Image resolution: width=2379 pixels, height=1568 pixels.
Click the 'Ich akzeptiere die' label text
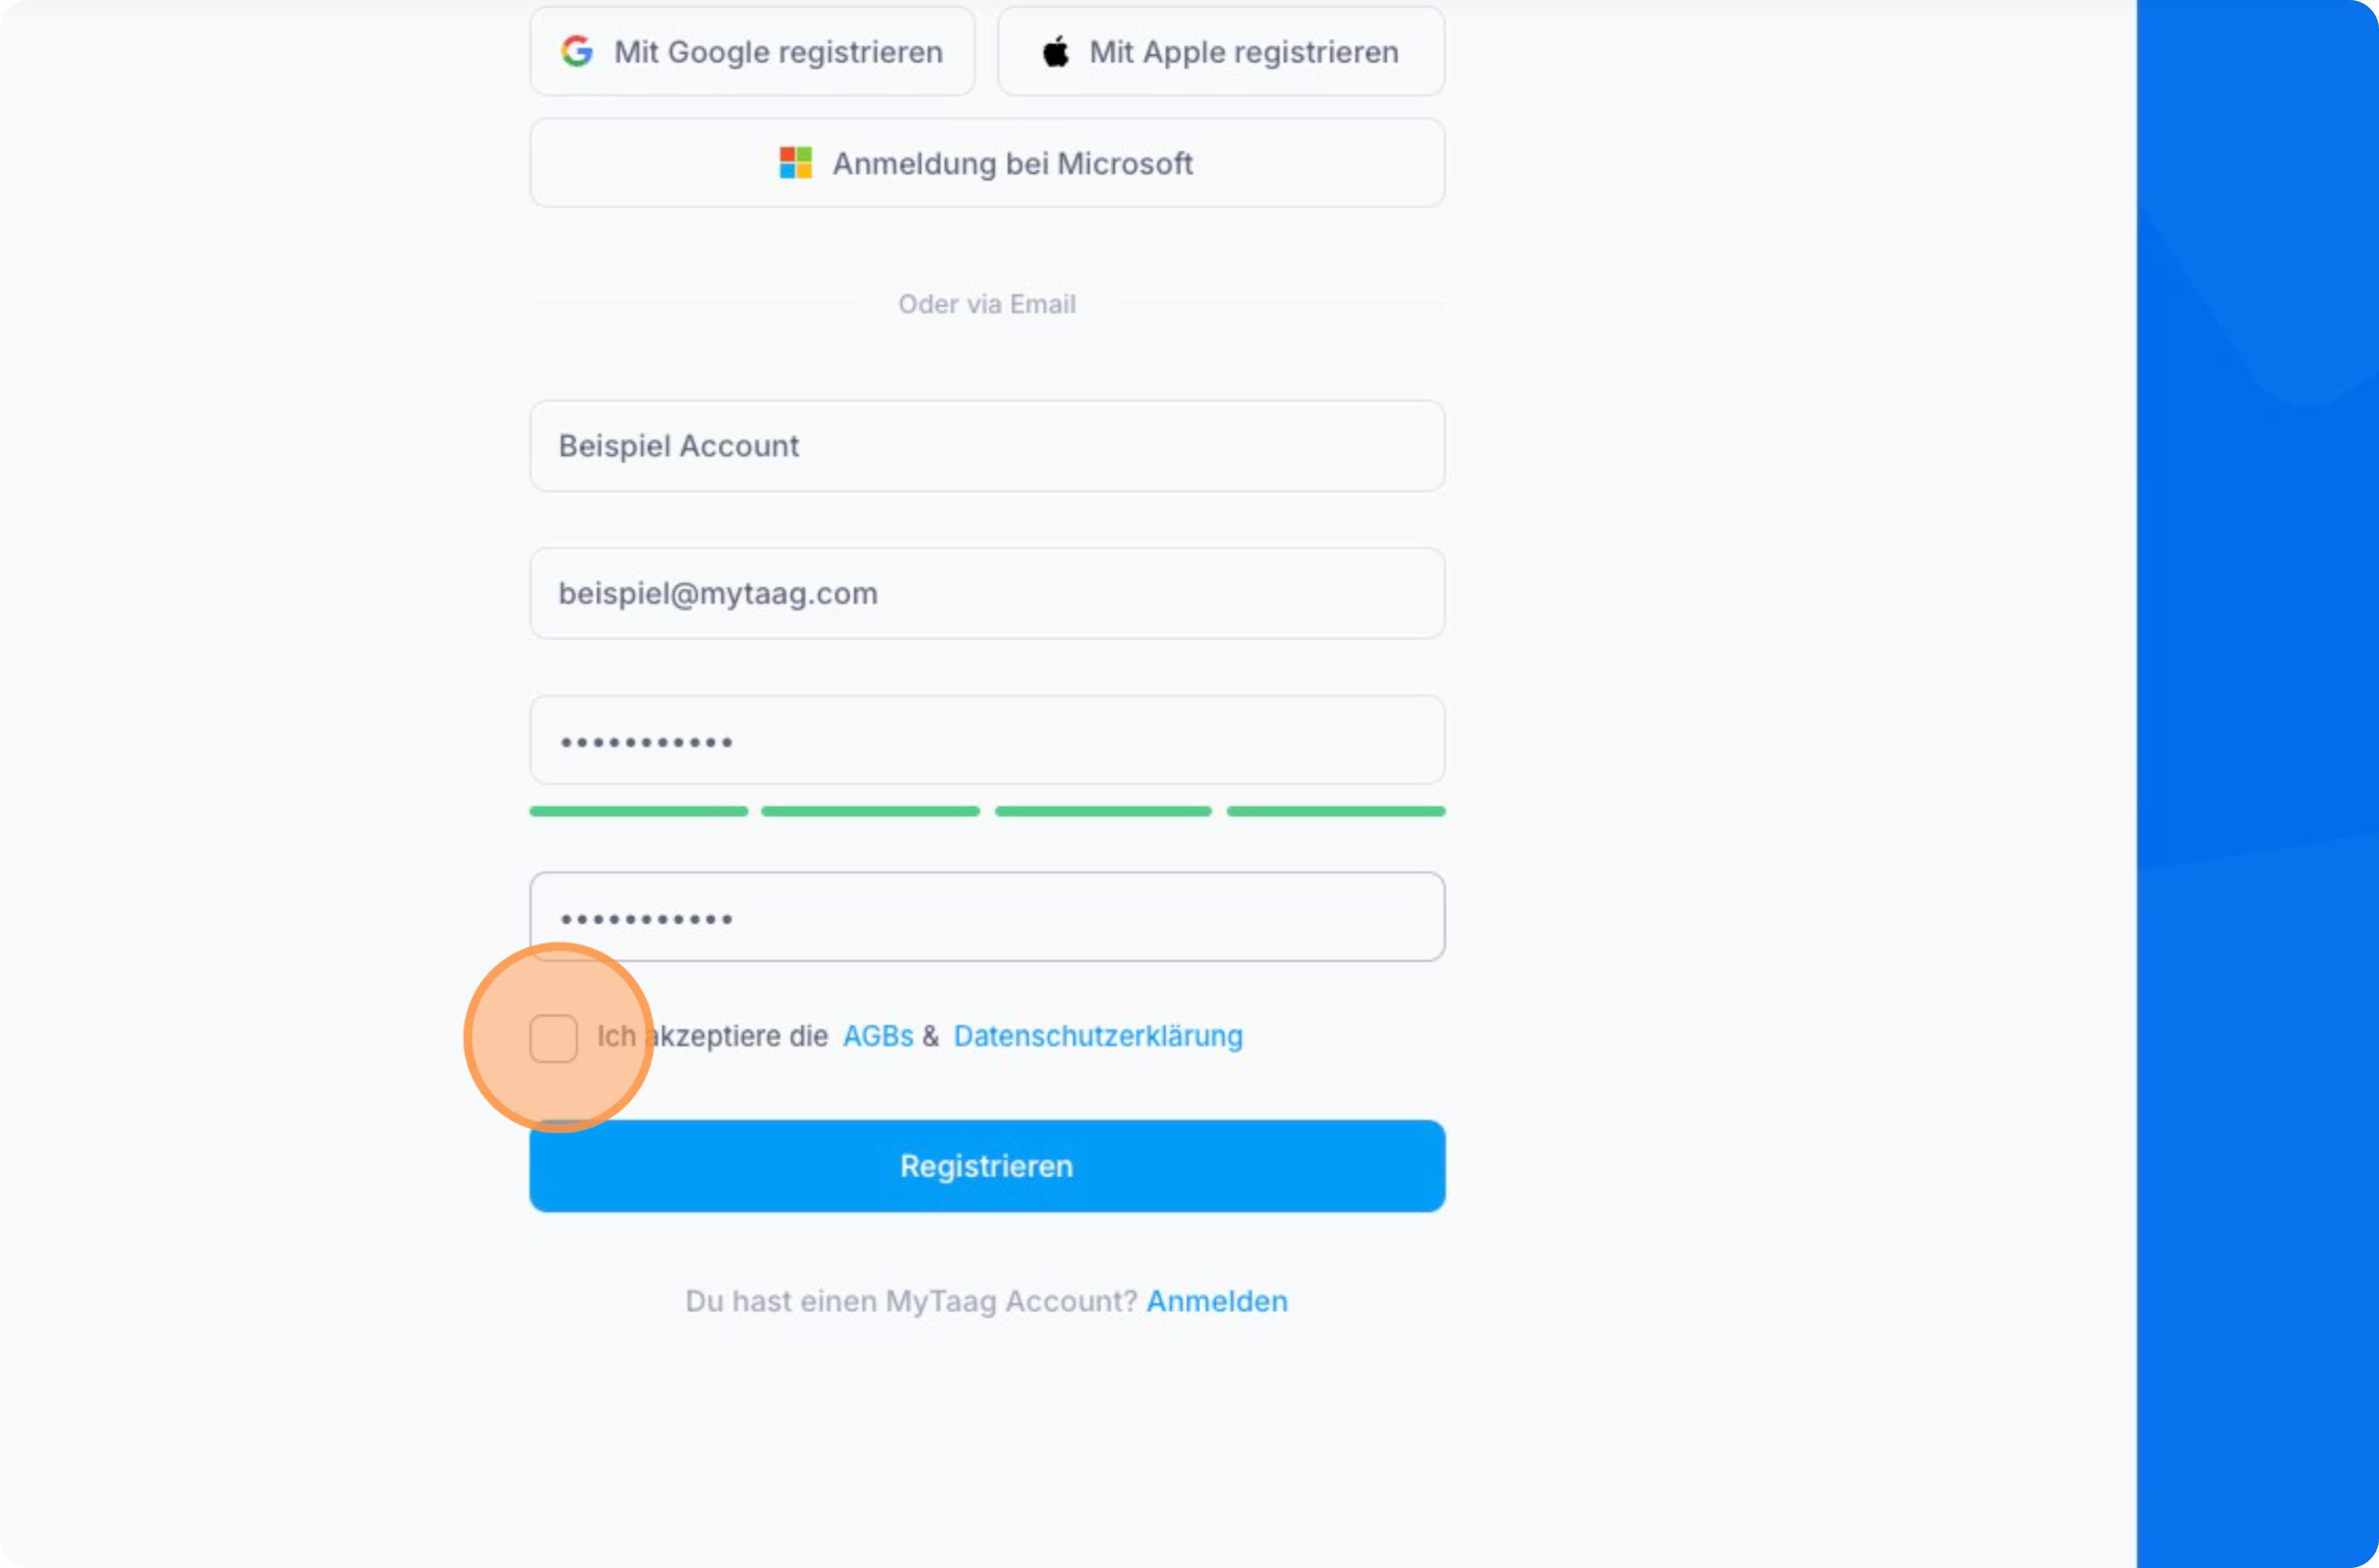(x=712, y=1036)
